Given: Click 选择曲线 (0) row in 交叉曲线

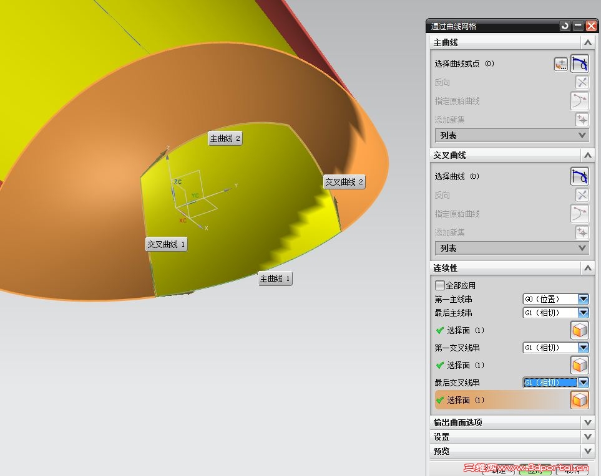Looking at the screenshot, I should [457, 176].
